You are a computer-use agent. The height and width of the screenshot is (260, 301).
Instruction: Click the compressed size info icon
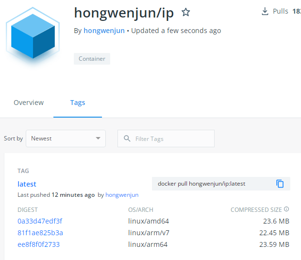pos(286,209)
